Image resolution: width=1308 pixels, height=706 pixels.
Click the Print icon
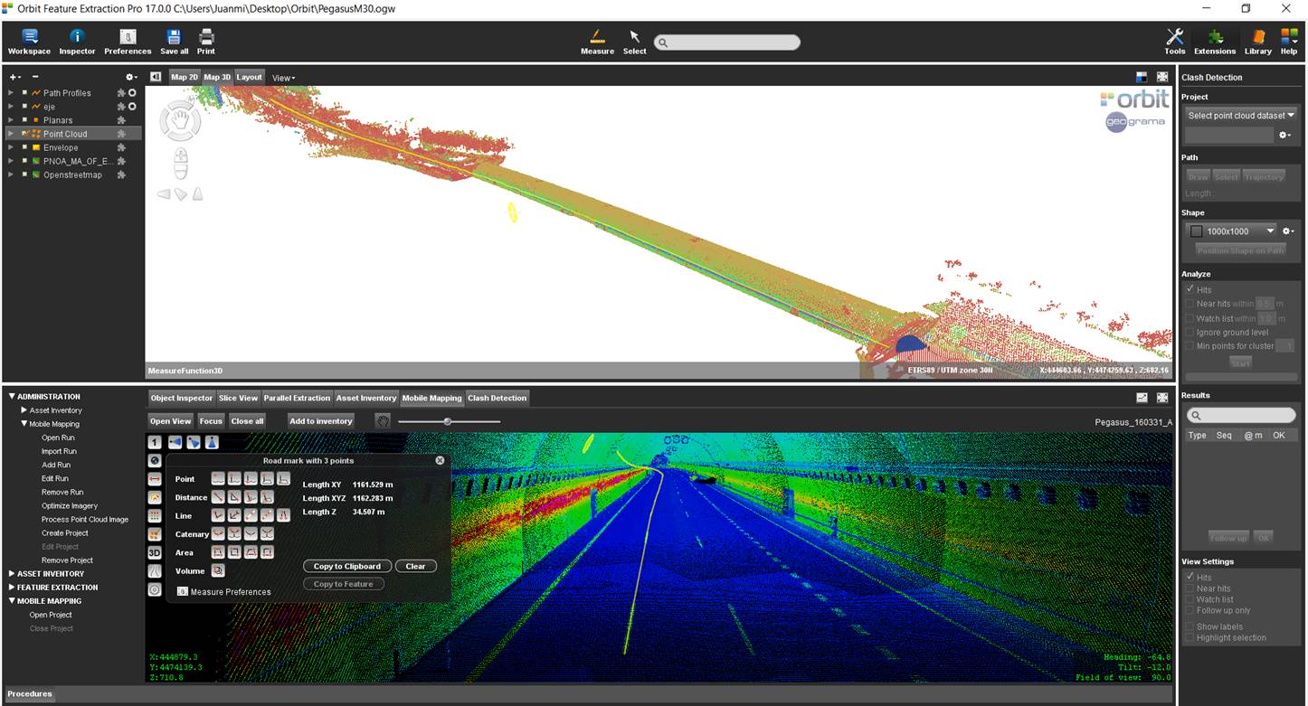coord(206,37)
